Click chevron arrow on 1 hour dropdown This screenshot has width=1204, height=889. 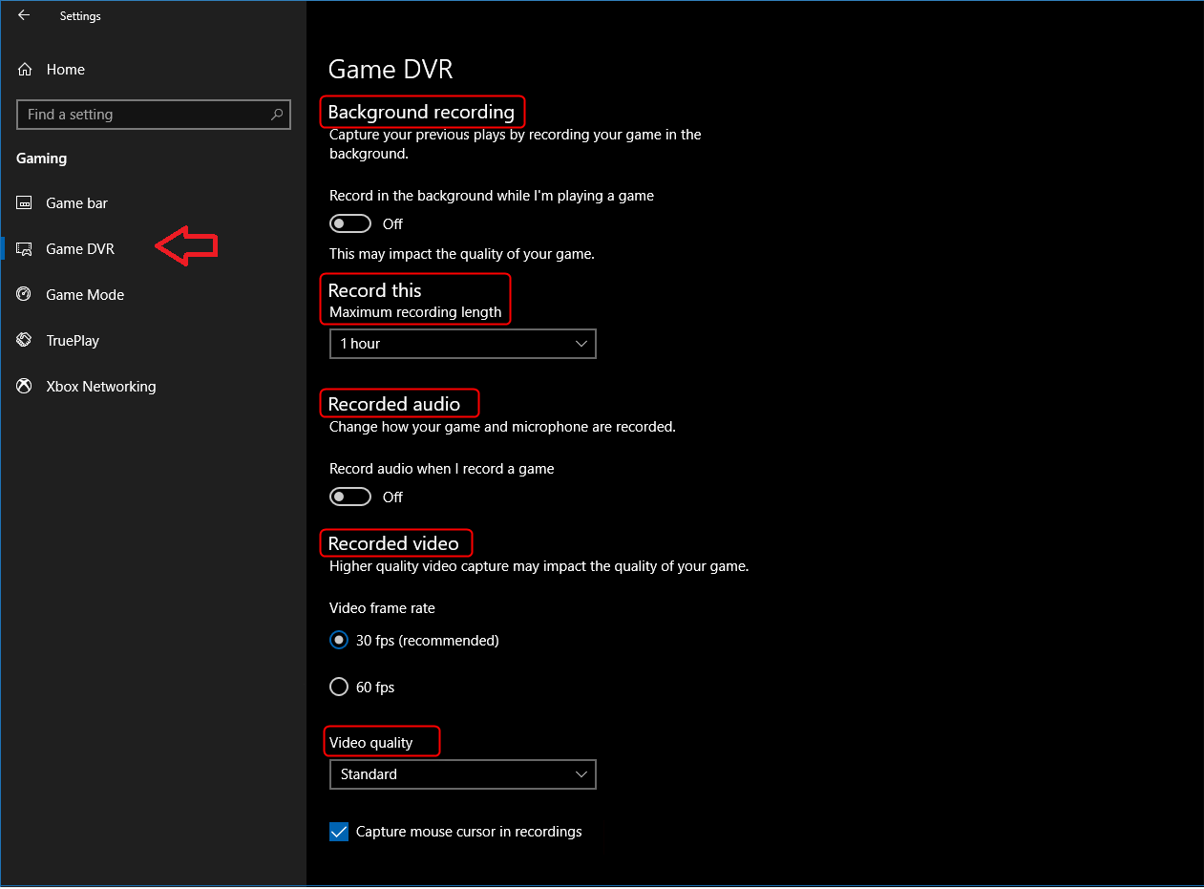point(581,344)
